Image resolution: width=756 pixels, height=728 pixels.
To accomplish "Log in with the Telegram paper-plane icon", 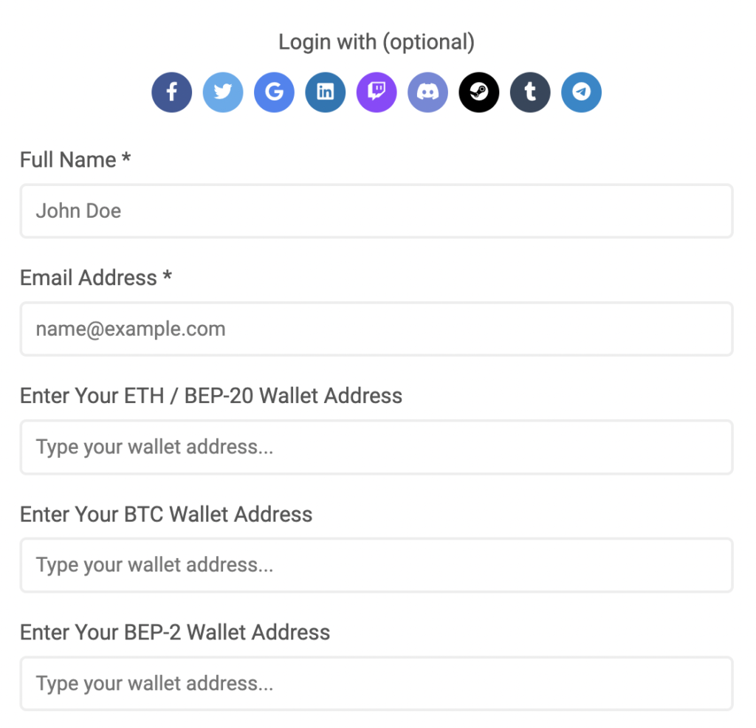I will point(582,92).
